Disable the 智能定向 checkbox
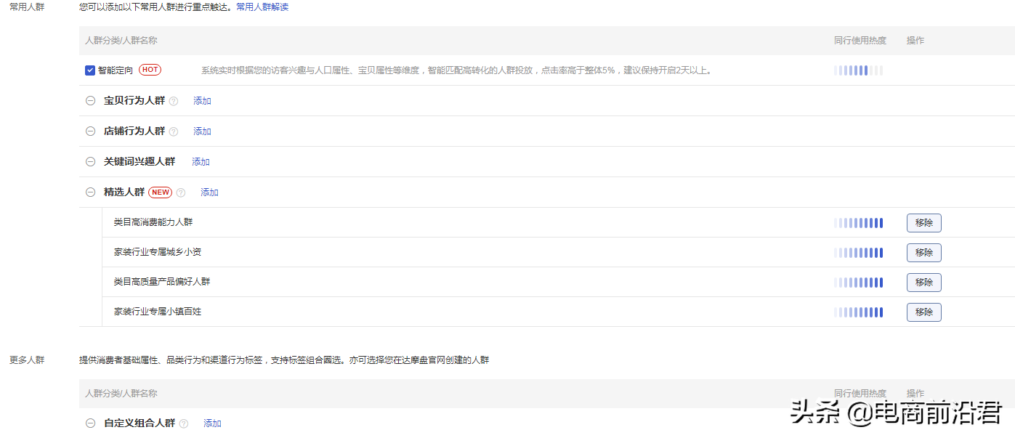The width and height of the screenshot is (1015, 438). tap(90, 70)
